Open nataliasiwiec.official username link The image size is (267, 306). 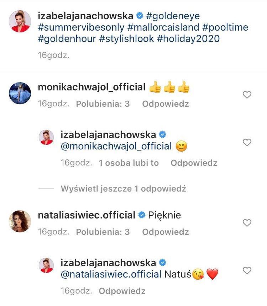point(86,215)
